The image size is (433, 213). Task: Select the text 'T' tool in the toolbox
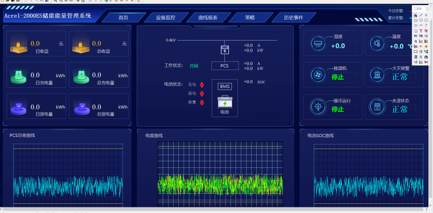coord(421,30)
